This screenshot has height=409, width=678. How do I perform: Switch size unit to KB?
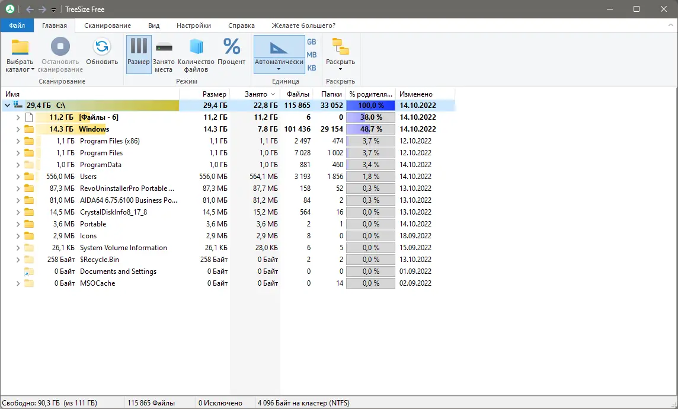312,68
